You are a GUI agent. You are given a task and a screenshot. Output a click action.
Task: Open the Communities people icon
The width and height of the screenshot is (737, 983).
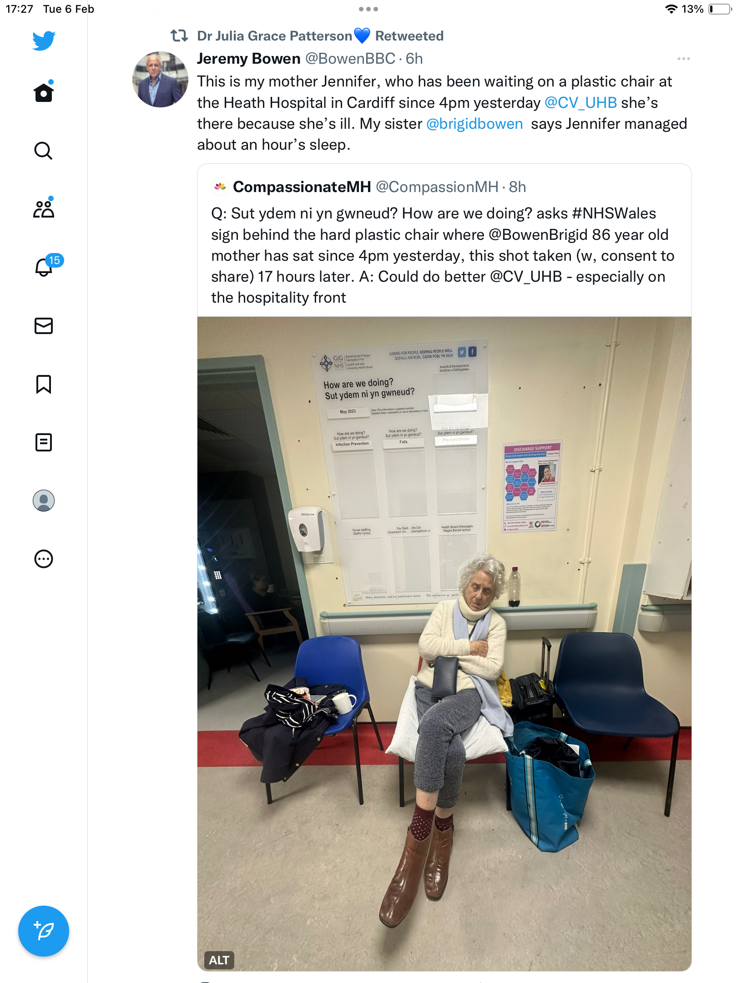pyautogui.click(x=44, y=208)
